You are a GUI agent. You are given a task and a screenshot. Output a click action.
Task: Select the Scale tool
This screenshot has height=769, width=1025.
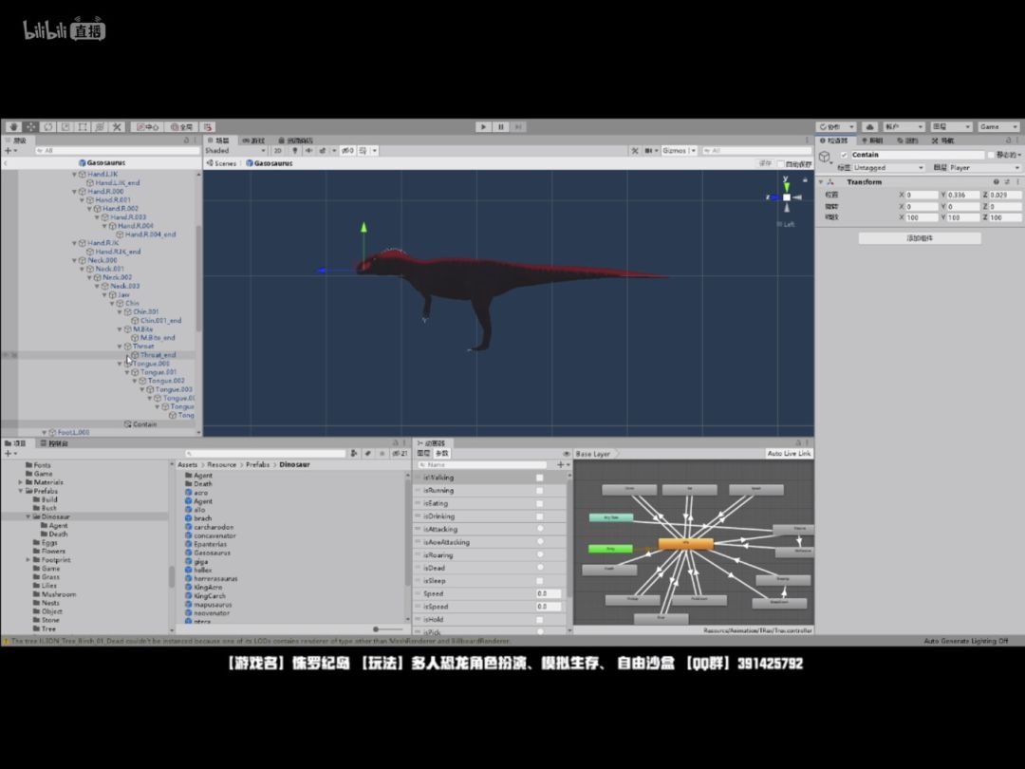click(65, 127)
